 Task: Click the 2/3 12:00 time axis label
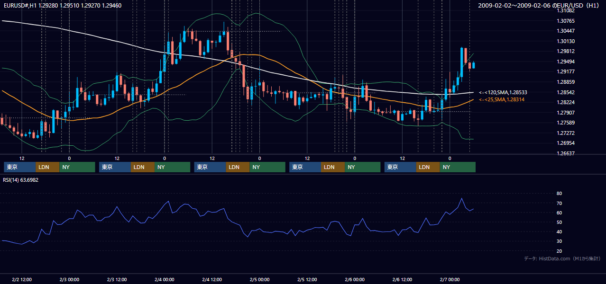[117, 280]
